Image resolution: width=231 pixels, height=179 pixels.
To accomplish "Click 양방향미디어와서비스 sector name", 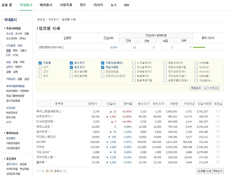I will [x=51, y=47].
